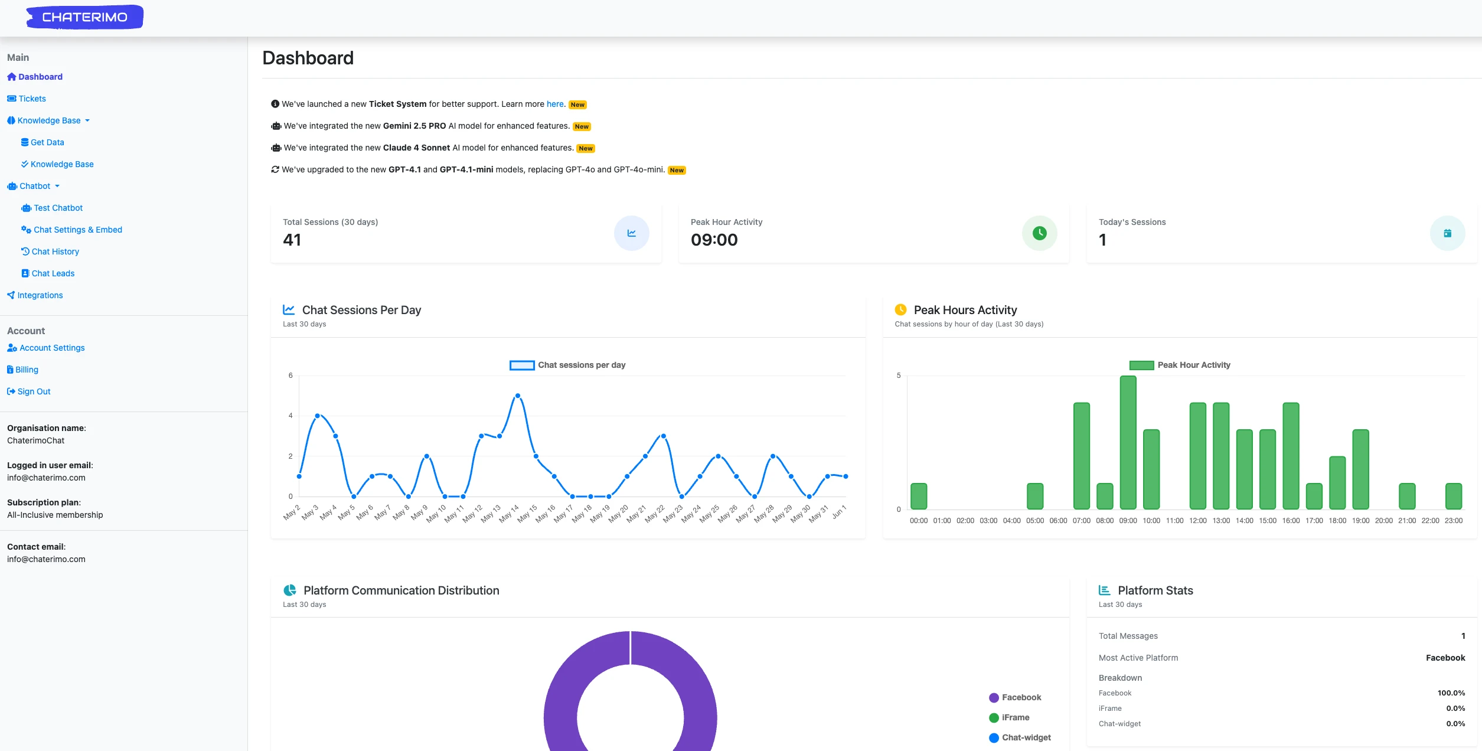Image resolution: width=1482 pixels, height=751 pixels.
Task: Click the 09:00 bar in Peak Hours chart
Action: pyautogui.click(x=1128, y=442)
